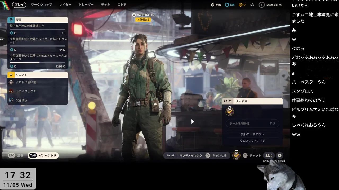Click the chat message ハーベスターやん
Viewport: 339px width, 190px height.
pyautogui.click(x=309, y=82)
